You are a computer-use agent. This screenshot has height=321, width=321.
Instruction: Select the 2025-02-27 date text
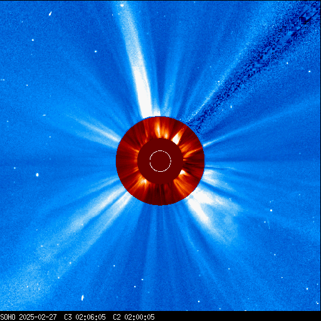click(x=38, y=317)
